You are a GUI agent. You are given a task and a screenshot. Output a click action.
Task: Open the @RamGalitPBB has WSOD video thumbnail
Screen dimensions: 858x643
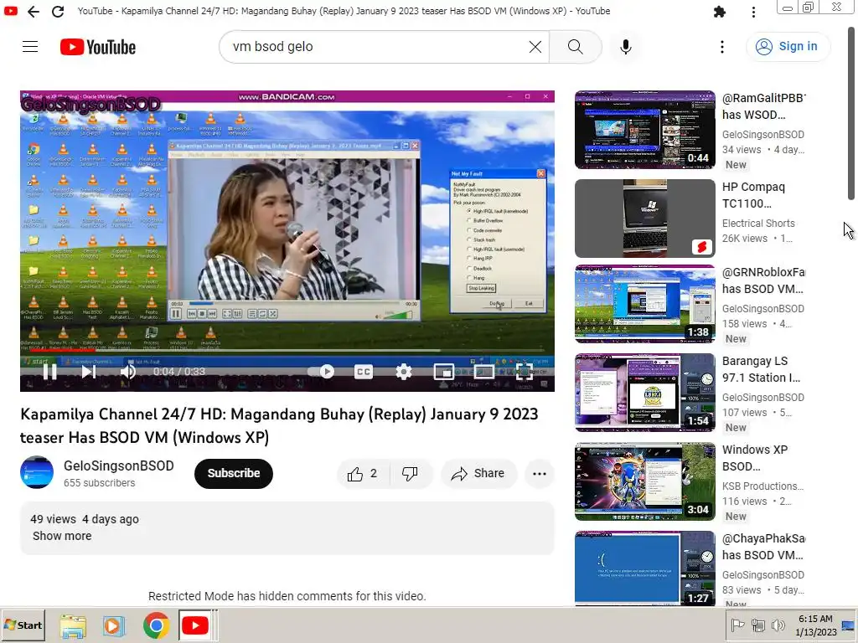[644, 130]
